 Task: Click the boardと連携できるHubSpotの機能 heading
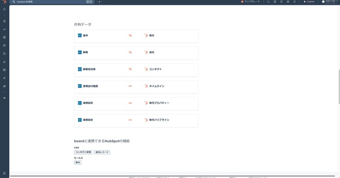pyautogui.click(x=102, y=141)
